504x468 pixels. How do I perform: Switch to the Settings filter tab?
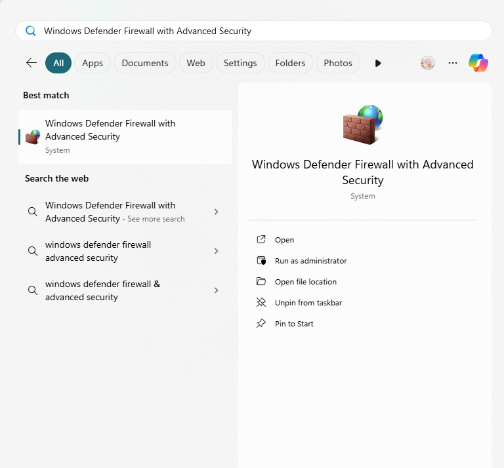pyautogui.click(x=240, y=63)
